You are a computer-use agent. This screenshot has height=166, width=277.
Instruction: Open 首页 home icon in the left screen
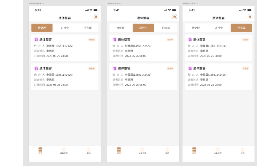pyautogui.click(x=40, y=150)
